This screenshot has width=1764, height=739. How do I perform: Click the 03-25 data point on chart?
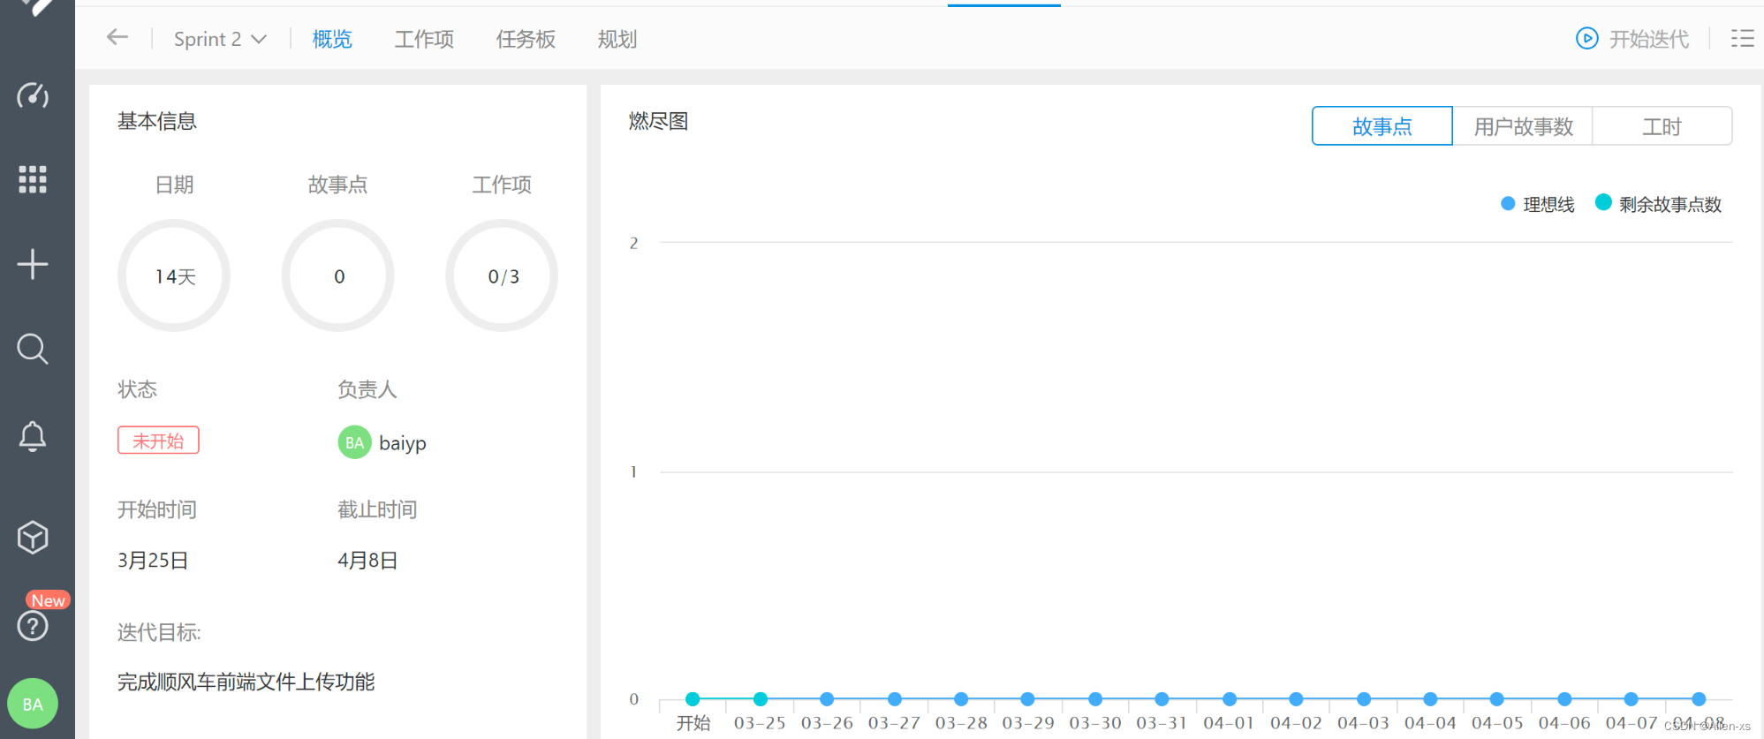[760, 699]
